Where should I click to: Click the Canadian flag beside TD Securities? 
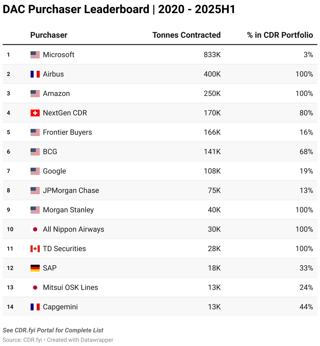35,249
